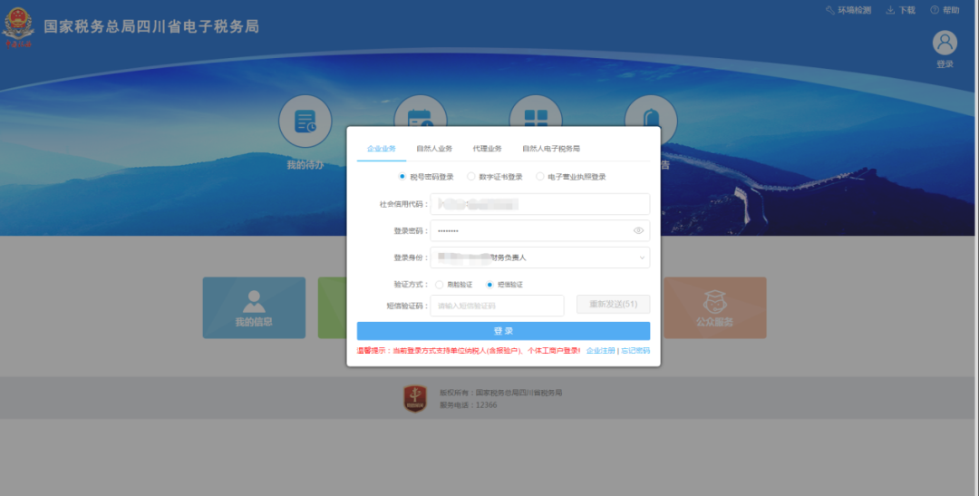This screenshot has width=979, height=496.
Task: Switch to 自然人电子税务局 tab
Action: [551, 149]
